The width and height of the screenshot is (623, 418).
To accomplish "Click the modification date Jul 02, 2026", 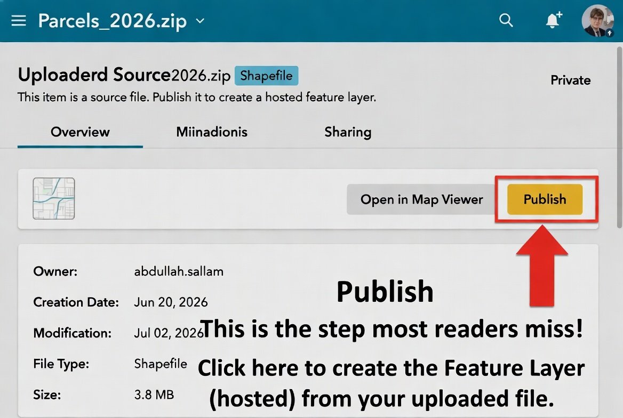I will pyautogui.click(x=169, y=333).
